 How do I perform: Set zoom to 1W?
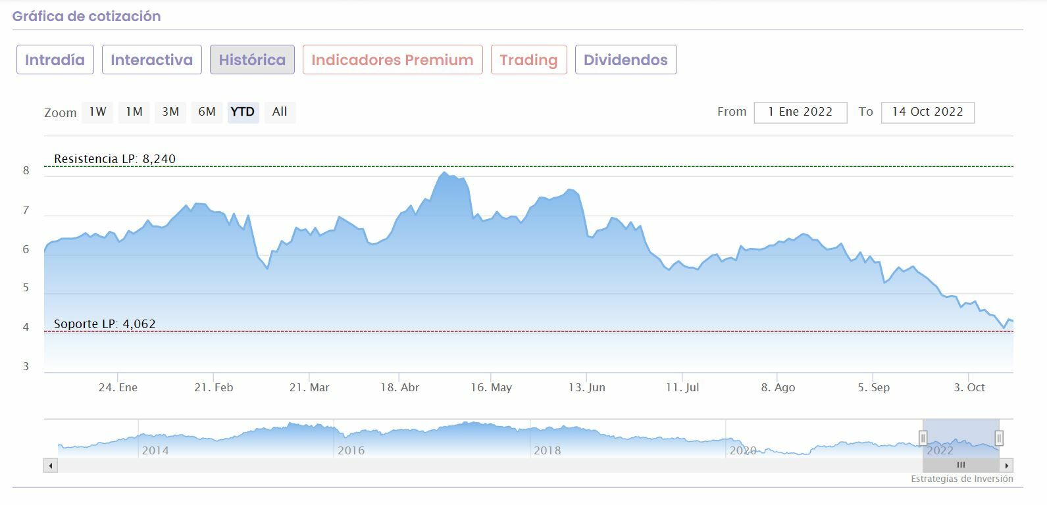pos(97,112)
